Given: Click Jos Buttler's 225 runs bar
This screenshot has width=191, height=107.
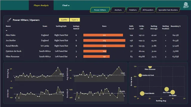Looking at the screenshot, I should pos(104,40).
